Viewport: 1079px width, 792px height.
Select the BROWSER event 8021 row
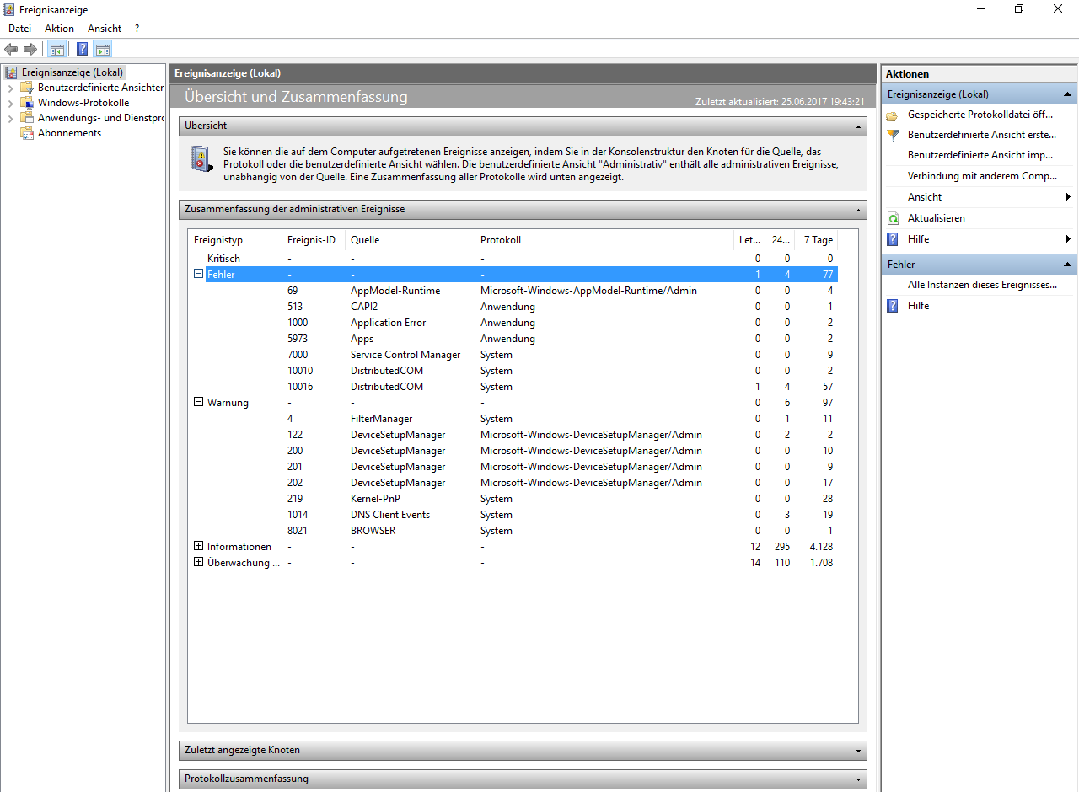(x=514, y=531)
